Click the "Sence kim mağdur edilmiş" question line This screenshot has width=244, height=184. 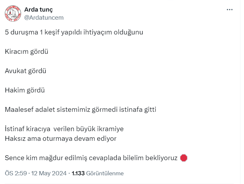91,158
